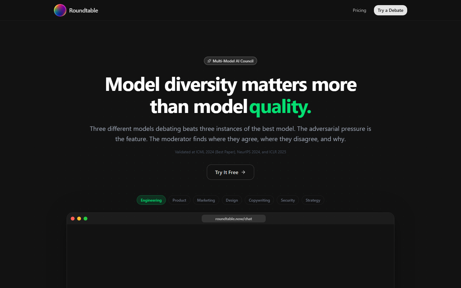
Task: Switch to the Security category tab
Action: 288,200
